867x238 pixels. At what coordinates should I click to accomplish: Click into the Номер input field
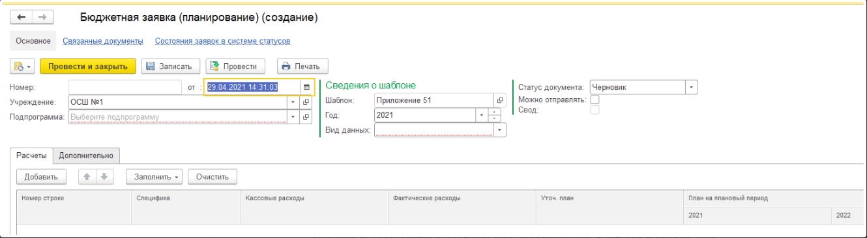[125, 87]
